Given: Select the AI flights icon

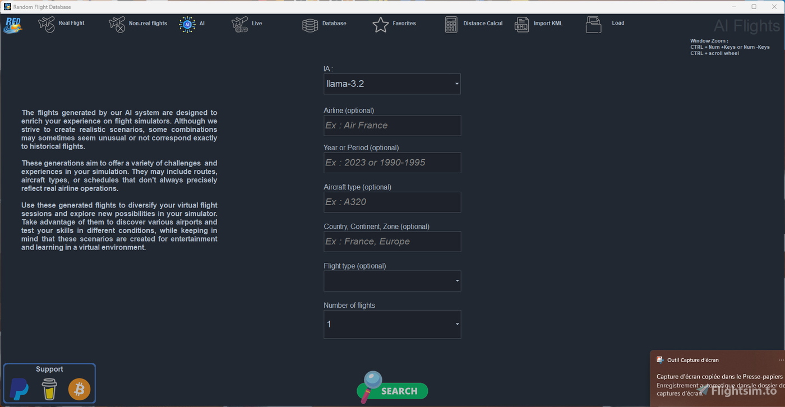Looking at the screenshot, I should pos(187,24).
